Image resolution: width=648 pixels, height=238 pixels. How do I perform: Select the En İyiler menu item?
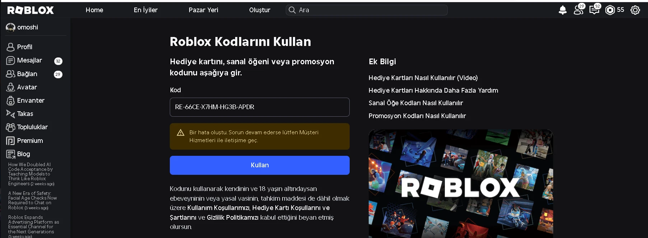145,10
